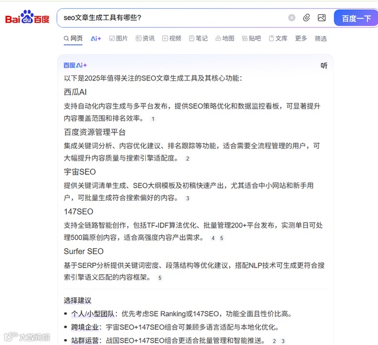Open citation 5 after 高强度内容产出需求
378x345 pixels.
tap(221, 238)
